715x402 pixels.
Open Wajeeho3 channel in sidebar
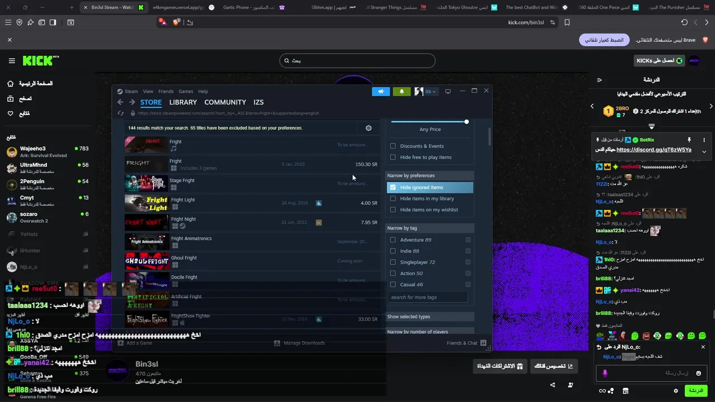pos(47,151)
